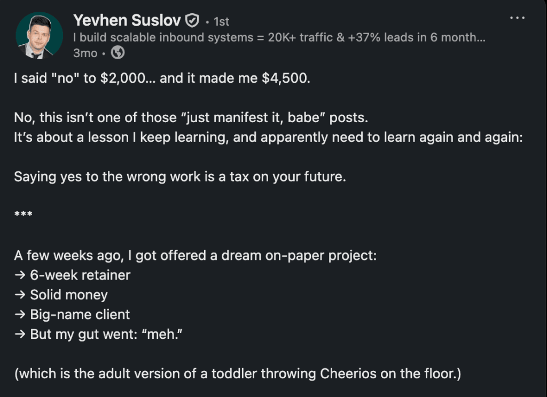The height and width of the screenshot is (397, 547).
Task: Click the globe public visibility icon
Action: tap(118, 53)
